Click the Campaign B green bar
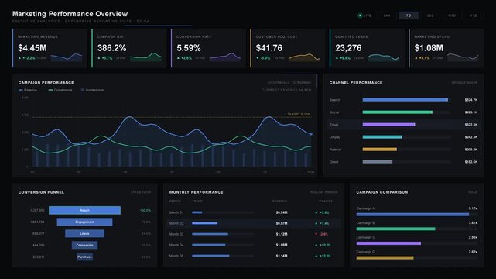 coord(395,229)
